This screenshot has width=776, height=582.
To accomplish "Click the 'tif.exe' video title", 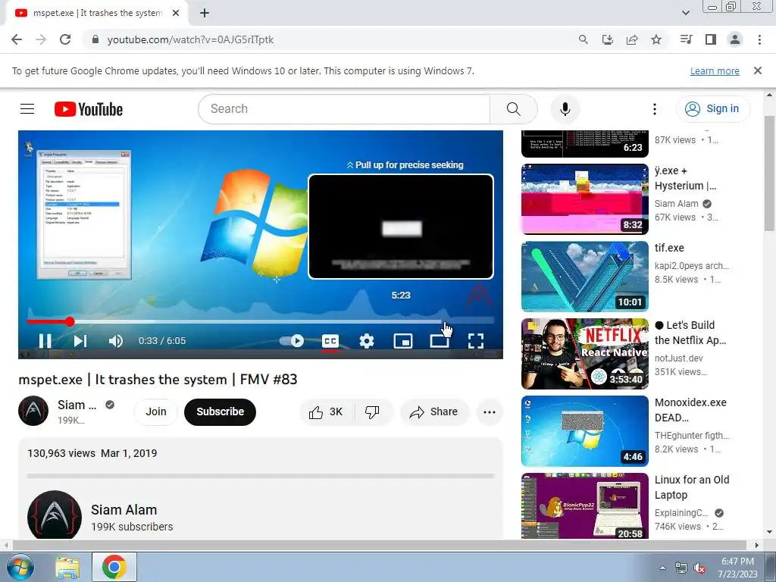I will [669, 248].
